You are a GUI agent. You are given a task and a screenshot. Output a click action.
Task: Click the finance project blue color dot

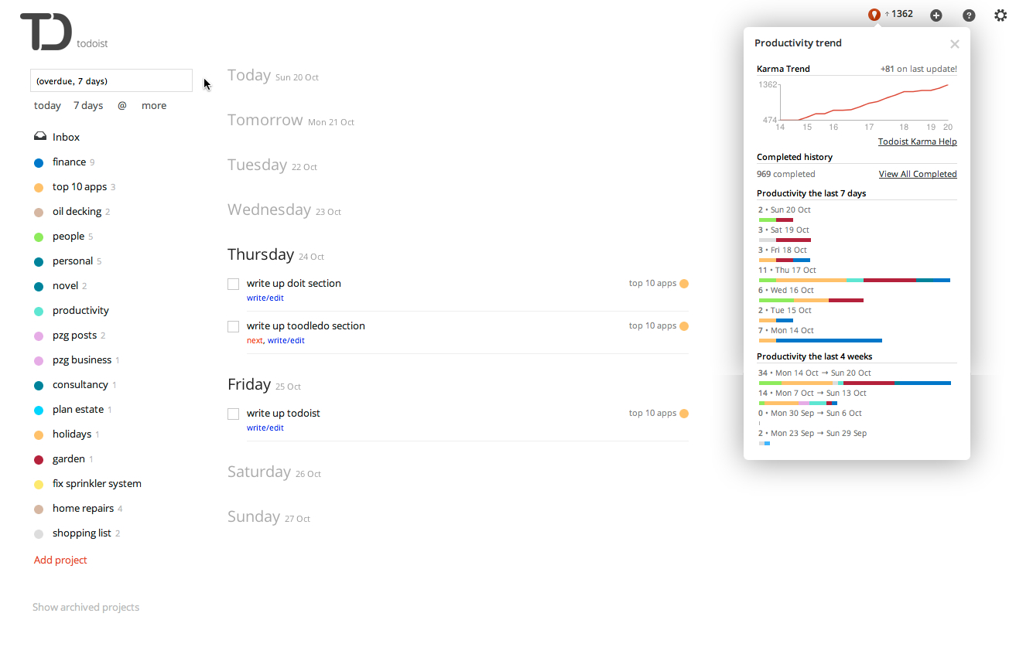[39, 162]
